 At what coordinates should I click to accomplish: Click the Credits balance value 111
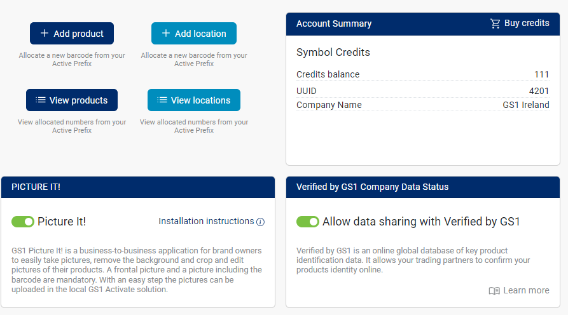(x=541, y=74)
